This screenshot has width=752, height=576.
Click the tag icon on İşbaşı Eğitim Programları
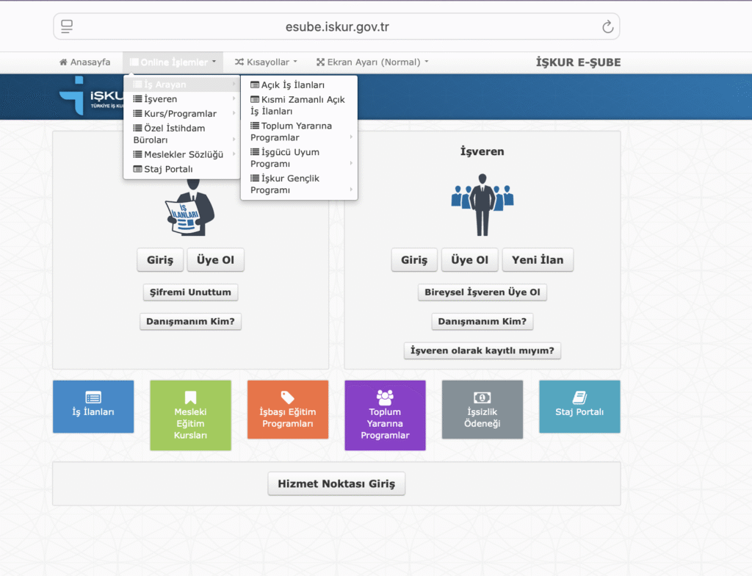[x=288, y=397]
